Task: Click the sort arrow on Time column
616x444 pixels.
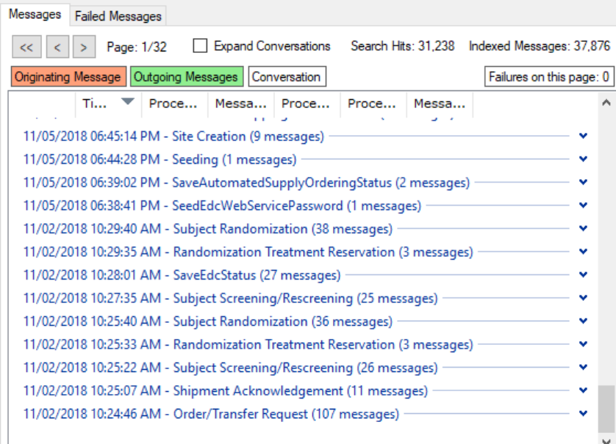Action: (128, 102)
